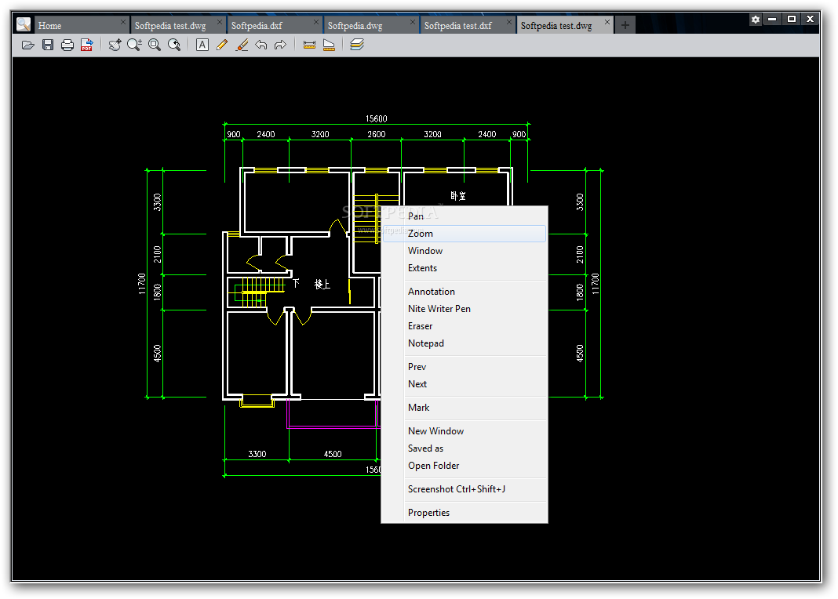Viewport: 838px width, 599px height.
Task: Click the right 1800 dimension label
Action: 580,292
